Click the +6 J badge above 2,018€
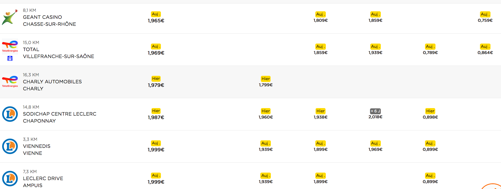The image size is (501, 189). point(375,111)
